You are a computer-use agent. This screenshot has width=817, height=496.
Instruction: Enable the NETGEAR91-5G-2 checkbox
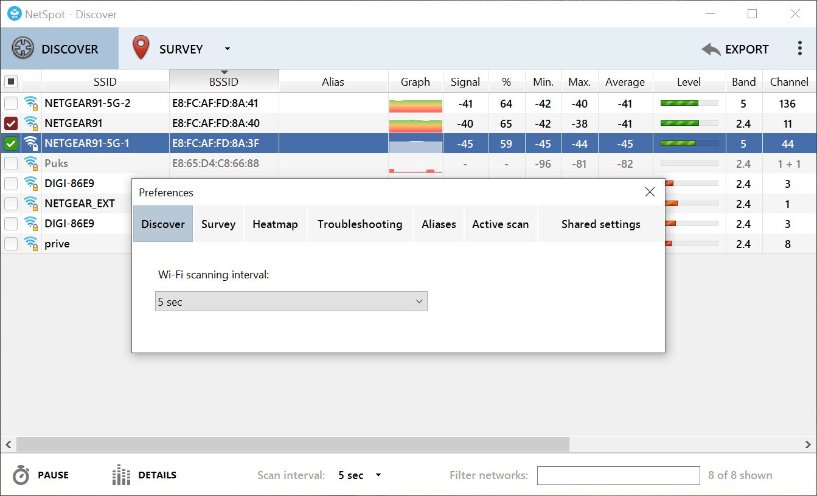tap(11, 103)
